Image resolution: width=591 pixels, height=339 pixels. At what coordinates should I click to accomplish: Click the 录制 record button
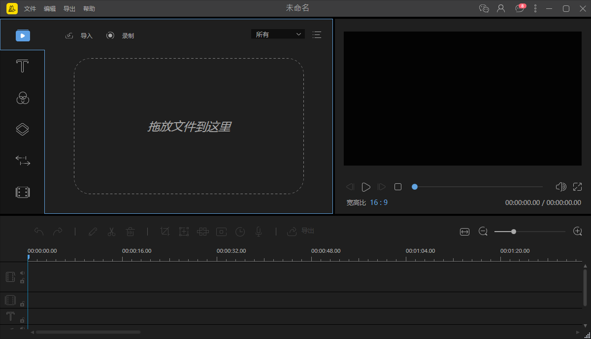click(x=120, y=35)
